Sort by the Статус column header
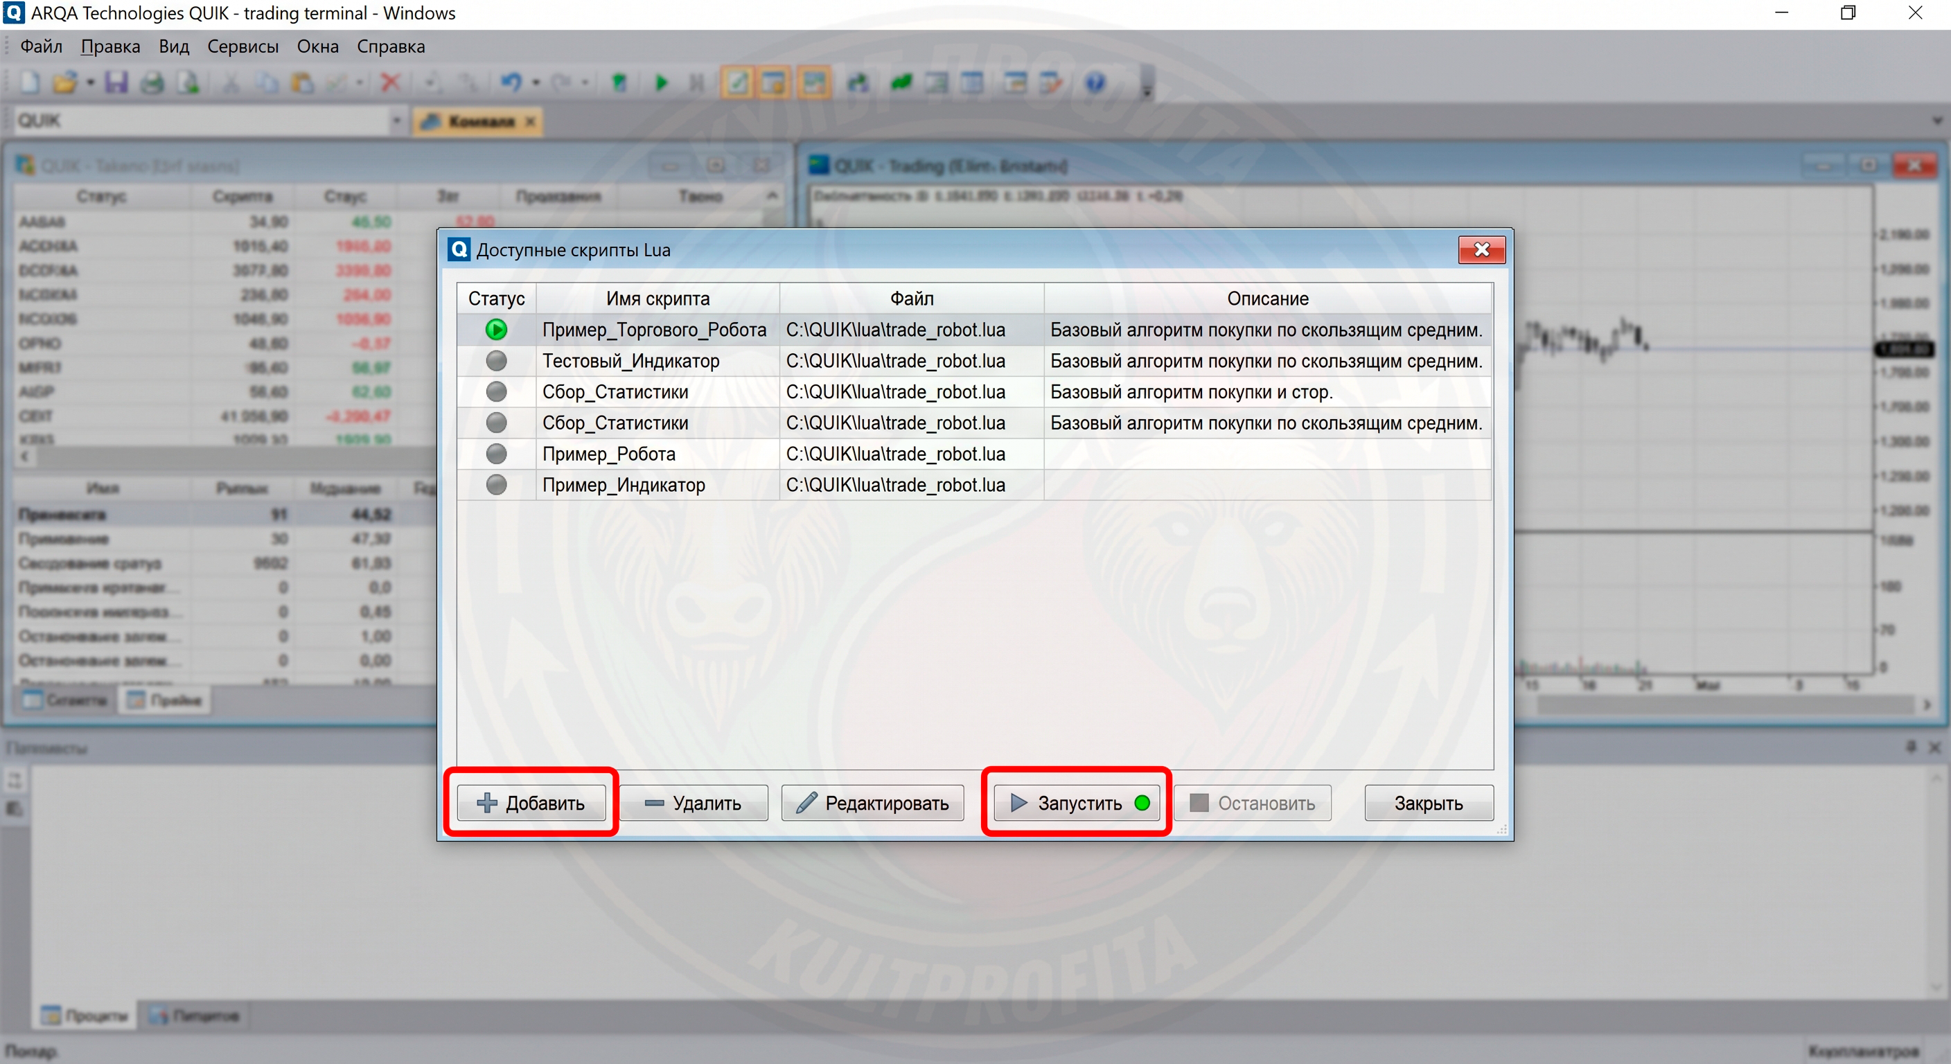 pyautogui.click(x=496, y=299)
